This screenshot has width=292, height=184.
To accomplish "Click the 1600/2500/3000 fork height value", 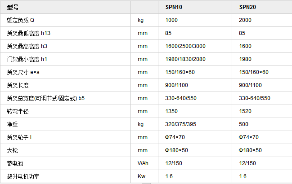I will [x=185, y=46].
